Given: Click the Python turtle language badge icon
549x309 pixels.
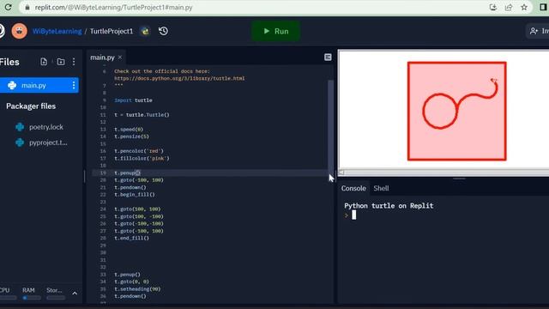Looking at the screenshot, I should pos(145,31).
